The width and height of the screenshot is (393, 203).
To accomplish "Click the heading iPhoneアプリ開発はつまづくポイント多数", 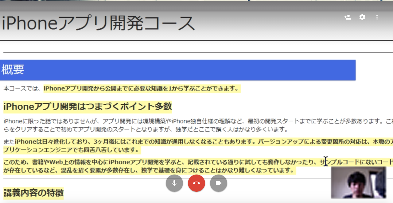I will click(x=88, y=106).
